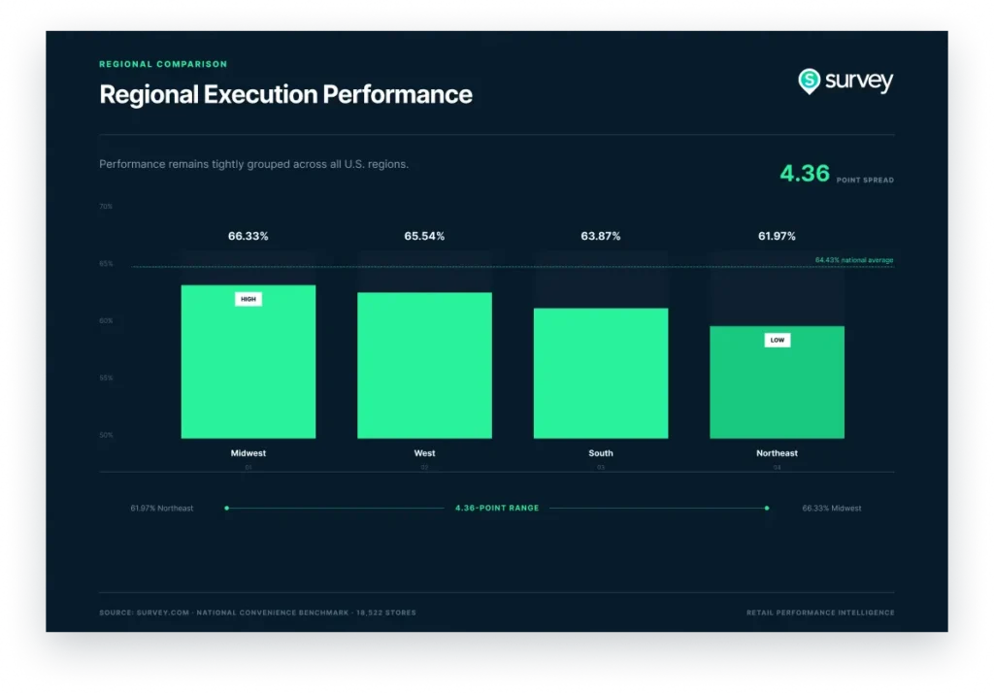Click the subtitle about tightly grouped performance
The width and height of the screenshot is (994, 693).
click(x=253, y=164)
